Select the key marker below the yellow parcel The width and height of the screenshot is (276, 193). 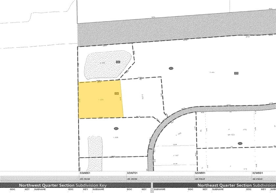116,128
